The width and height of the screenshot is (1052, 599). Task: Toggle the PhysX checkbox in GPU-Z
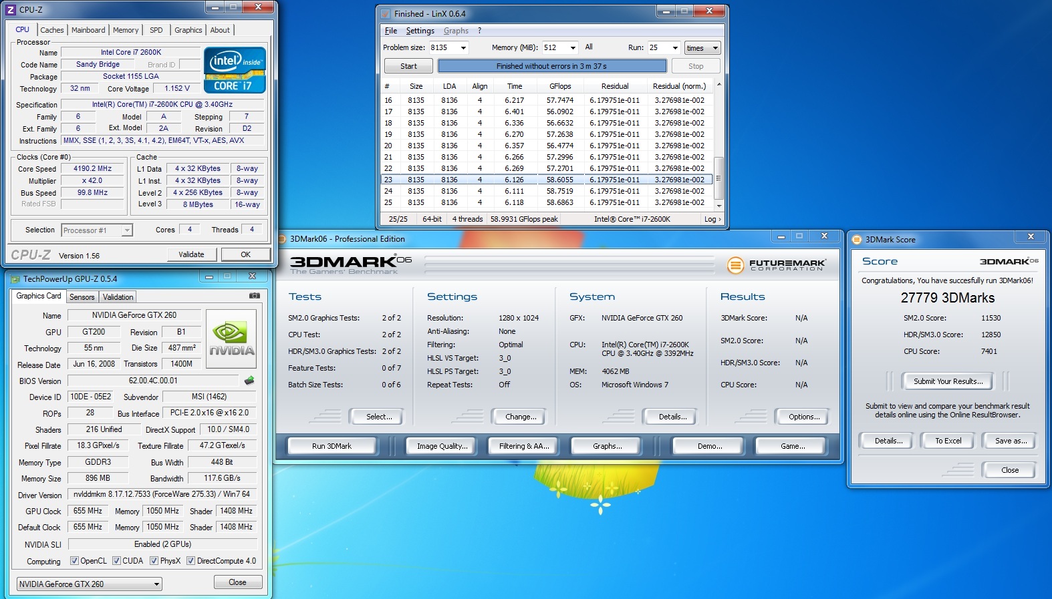pyautogui.click(x=154, y=561)
